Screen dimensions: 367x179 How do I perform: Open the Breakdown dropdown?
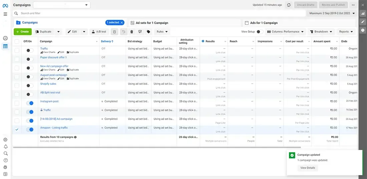click(321, 32)
